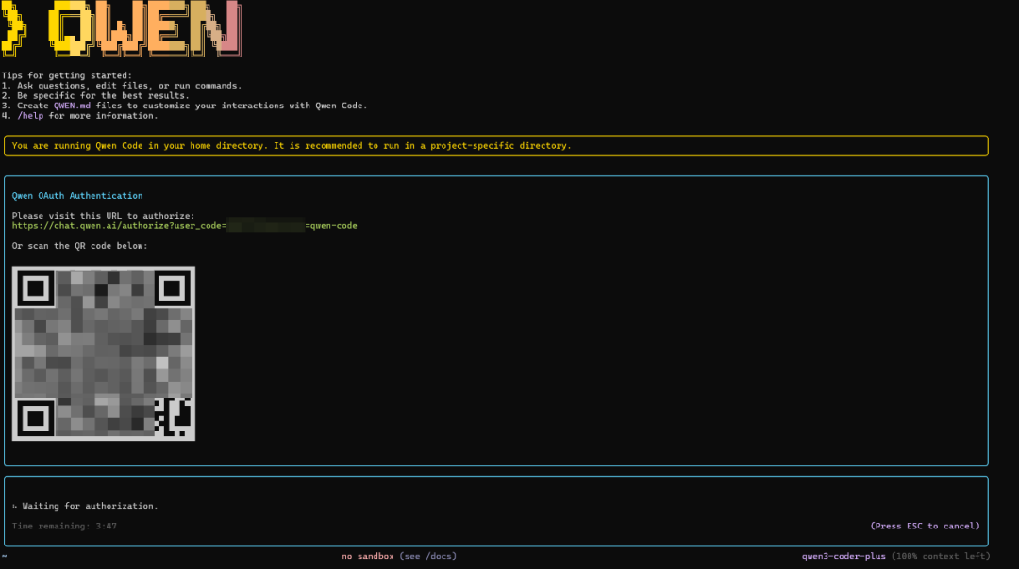Click the blurred QR code image
This screenshot has height=569, width=1019.
point(104,353)
